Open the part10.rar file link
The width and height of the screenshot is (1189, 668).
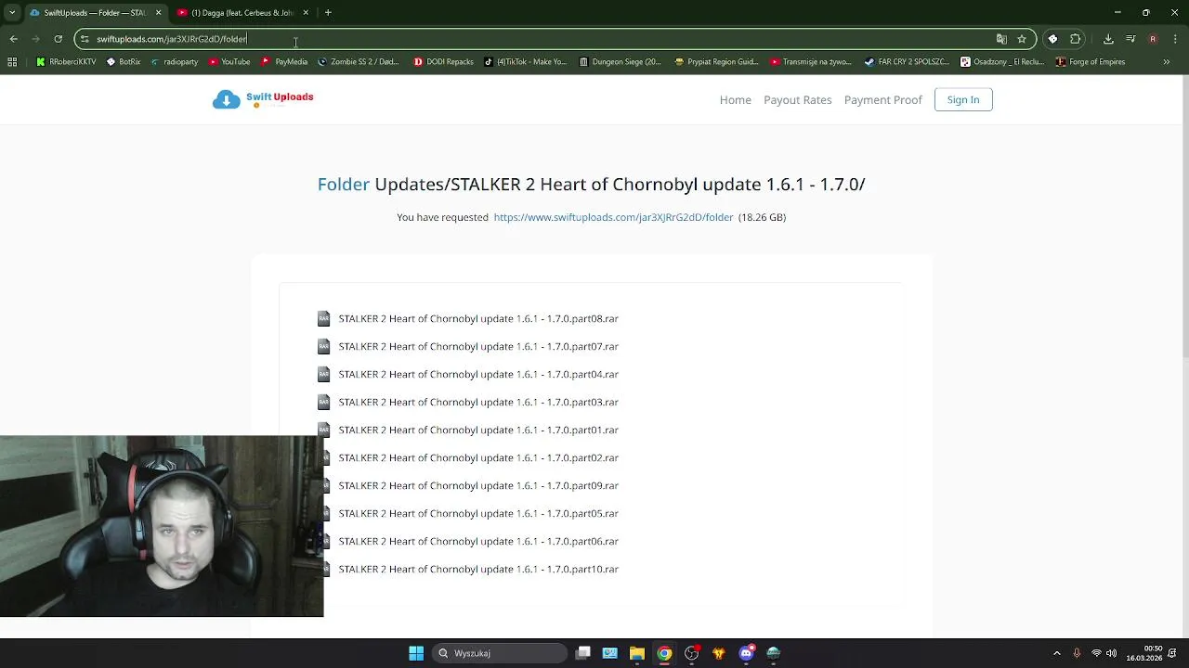[478, 569]
